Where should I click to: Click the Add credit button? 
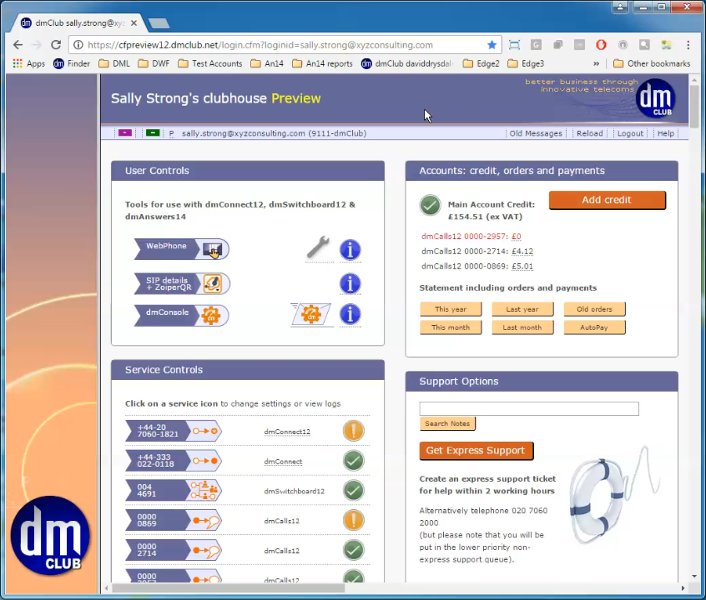[x=607, y=200]
